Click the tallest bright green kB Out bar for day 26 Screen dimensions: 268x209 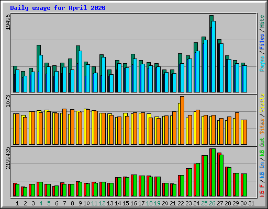click(x=214, y=172)
